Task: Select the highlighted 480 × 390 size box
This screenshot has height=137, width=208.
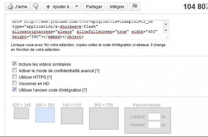Action: click(x=45, y=115)
